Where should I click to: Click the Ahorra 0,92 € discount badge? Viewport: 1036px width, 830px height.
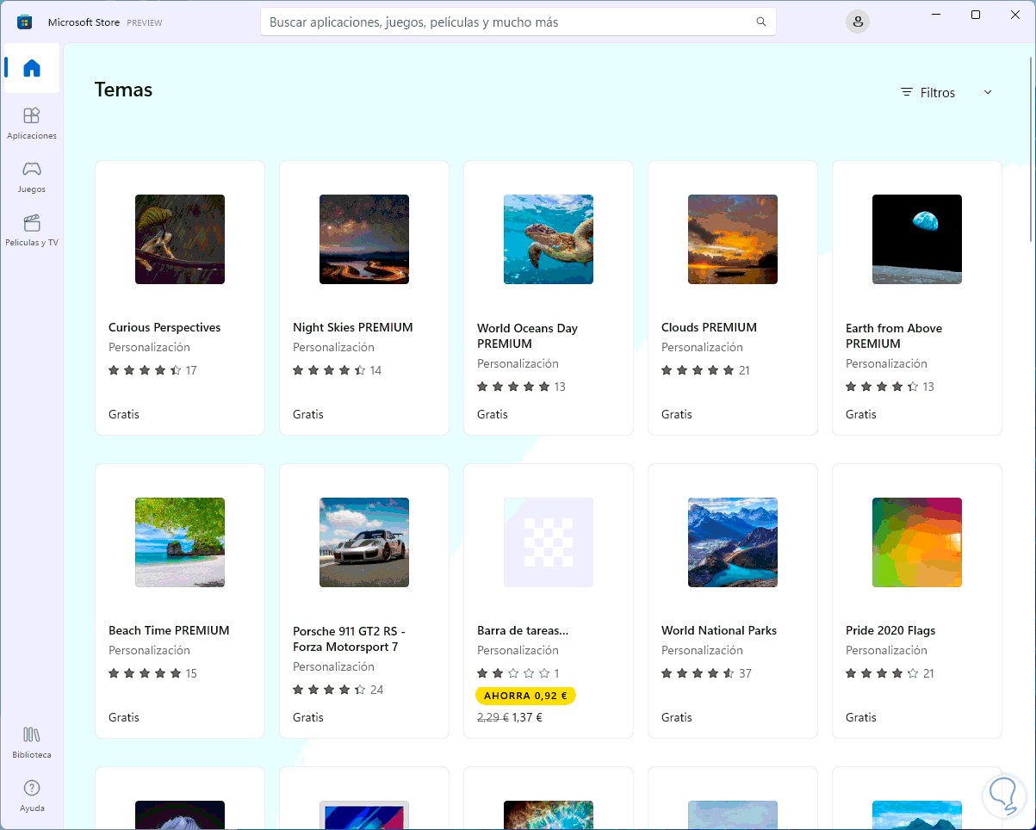(525, 696)
